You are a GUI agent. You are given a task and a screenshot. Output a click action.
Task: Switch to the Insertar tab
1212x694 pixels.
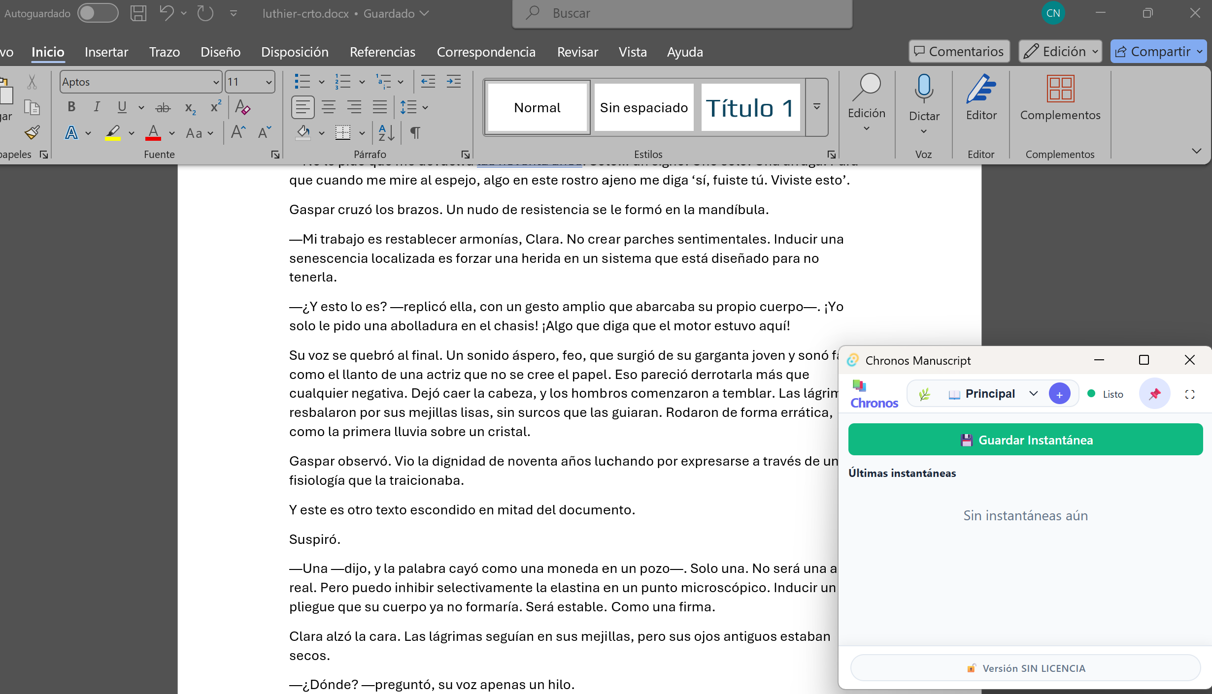106,52
